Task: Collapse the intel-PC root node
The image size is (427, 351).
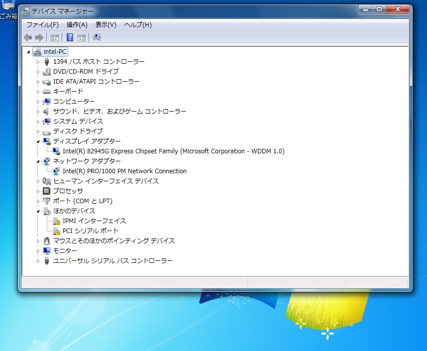Action: point(28,52)
